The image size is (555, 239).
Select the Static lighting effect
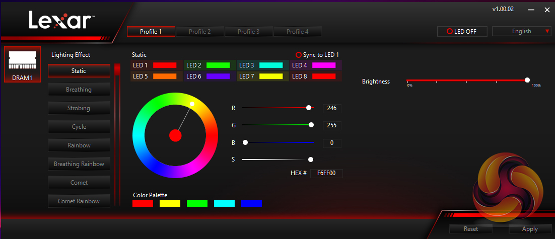click(x=79, y=71)
